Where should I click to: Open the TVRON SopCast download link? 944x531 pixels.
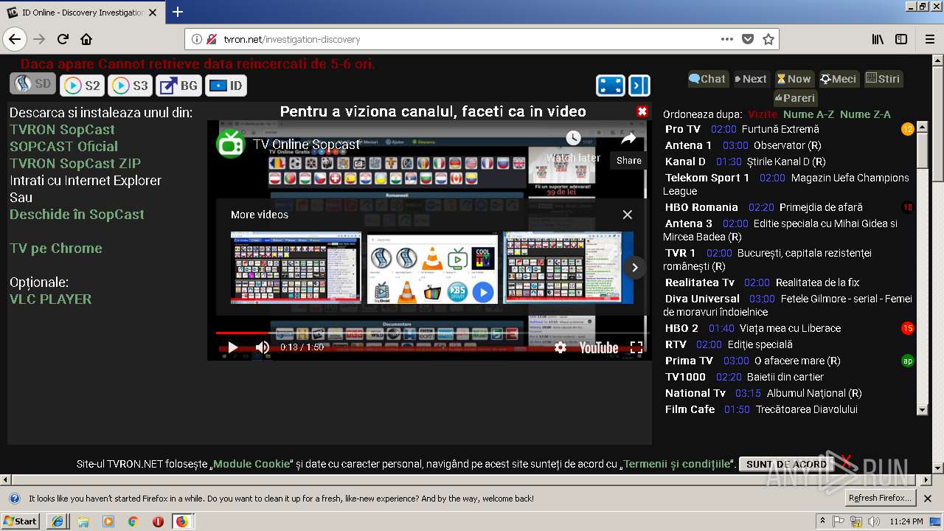coord(62,129)
